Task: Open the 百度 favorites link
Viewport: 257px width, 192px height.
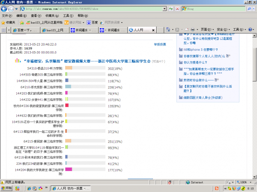Action: [x=92, y=23]
